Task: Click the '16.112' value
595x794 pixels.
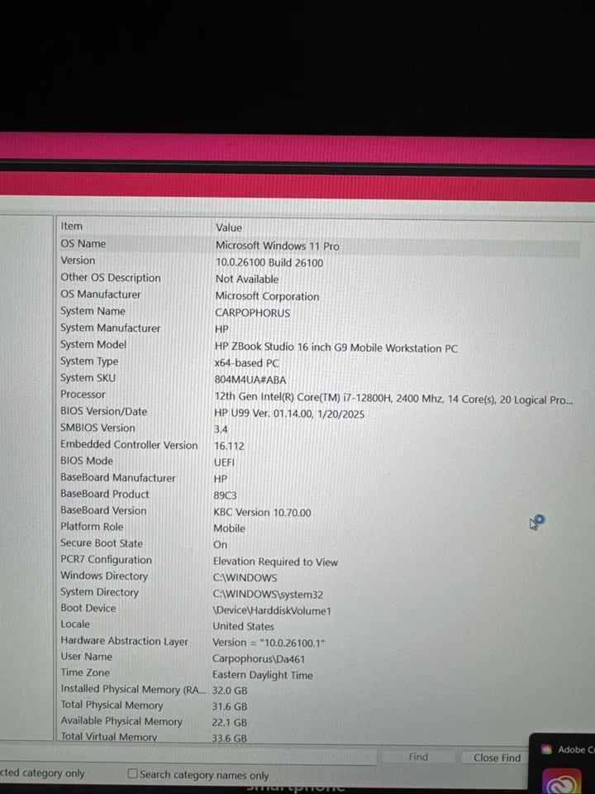Action: tap(229, 446)
